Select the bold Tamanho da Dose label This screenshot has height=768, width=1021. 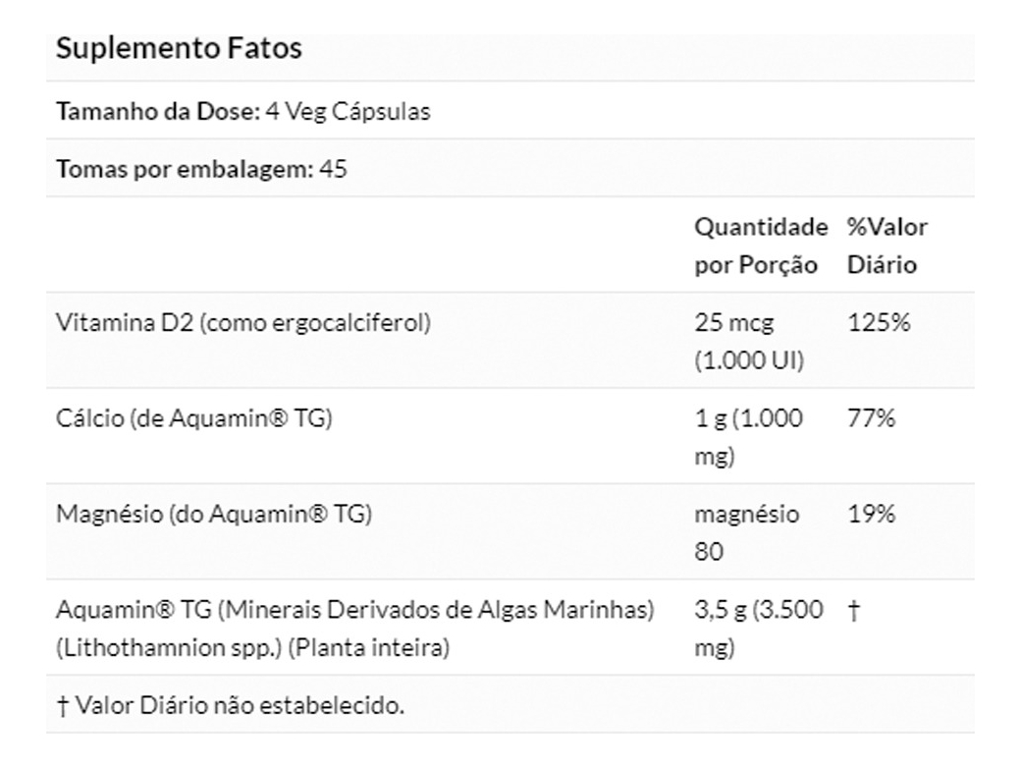tap(156, 112)
